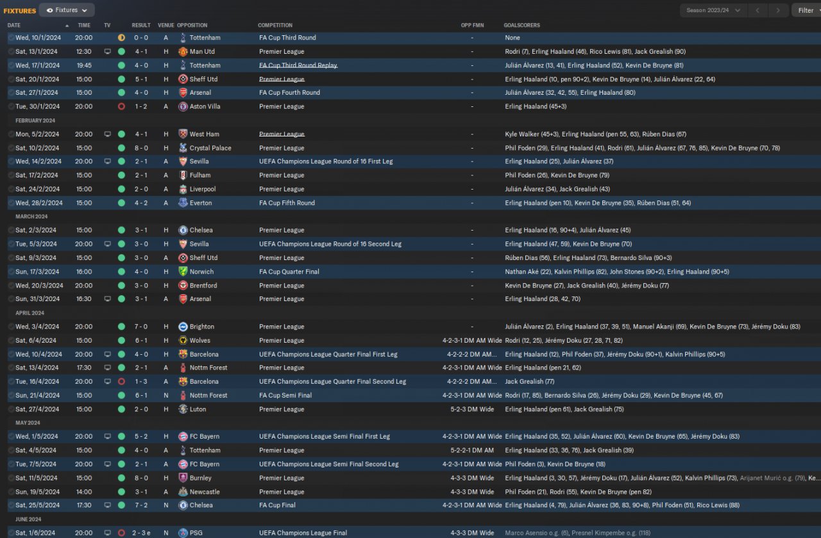This screenshot has height=538, width=821.
Task: Click the red loss indicator for Aston Villa
Action: tap(121, 107)
